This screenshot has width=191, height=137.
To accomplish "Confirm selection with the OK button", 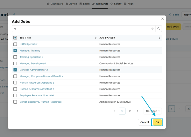I will [157, 122].
